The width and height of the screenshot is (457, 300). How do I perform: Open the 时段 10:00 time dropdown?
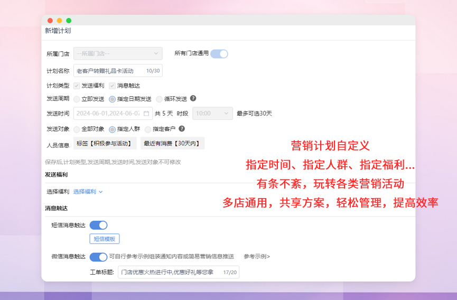pyautogui.click(x=212, y=114)
